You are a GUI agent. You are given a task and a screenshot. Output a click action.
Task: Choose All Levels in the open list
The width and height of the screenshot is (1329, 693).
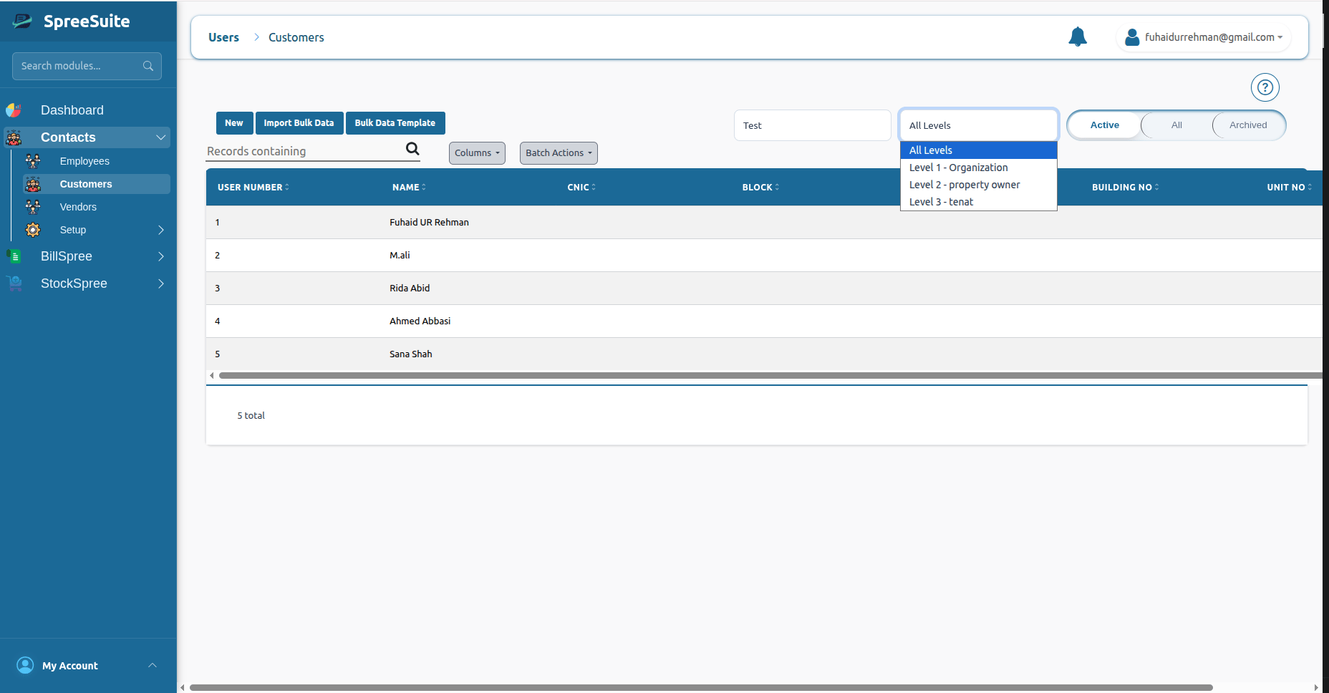point(978,150)
